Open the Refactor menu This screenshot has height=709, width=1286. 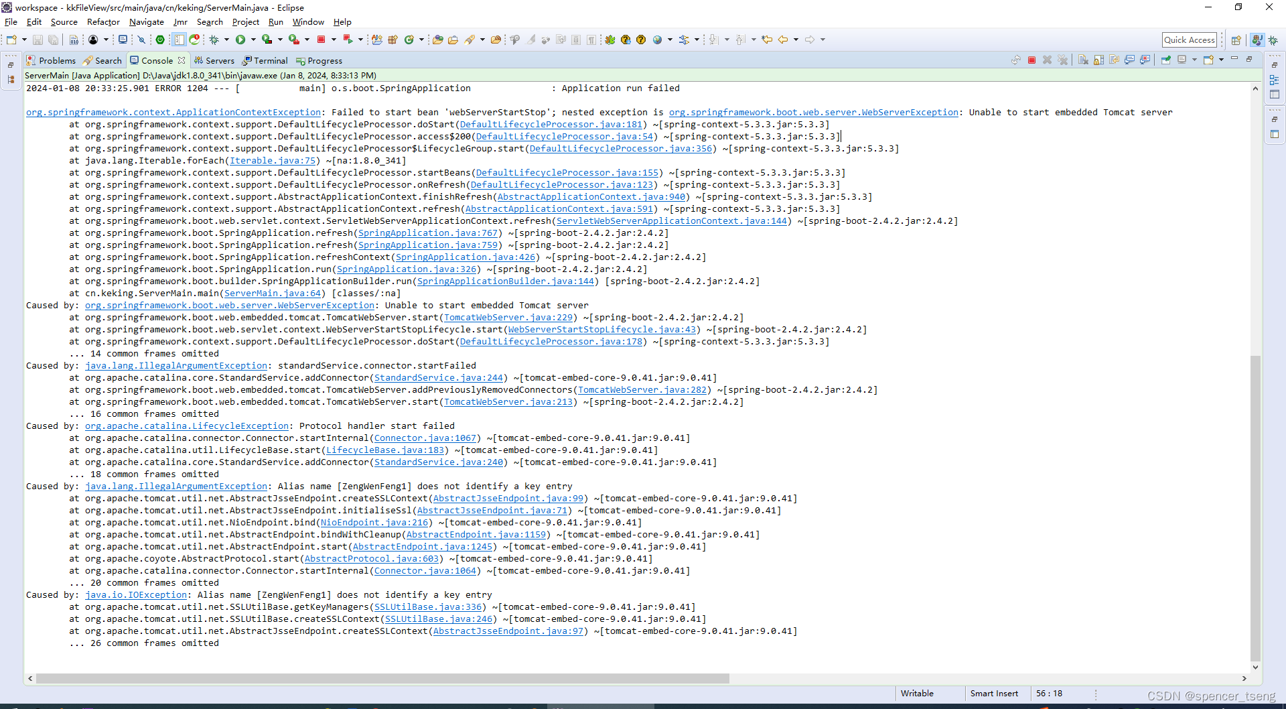point(103,22)
